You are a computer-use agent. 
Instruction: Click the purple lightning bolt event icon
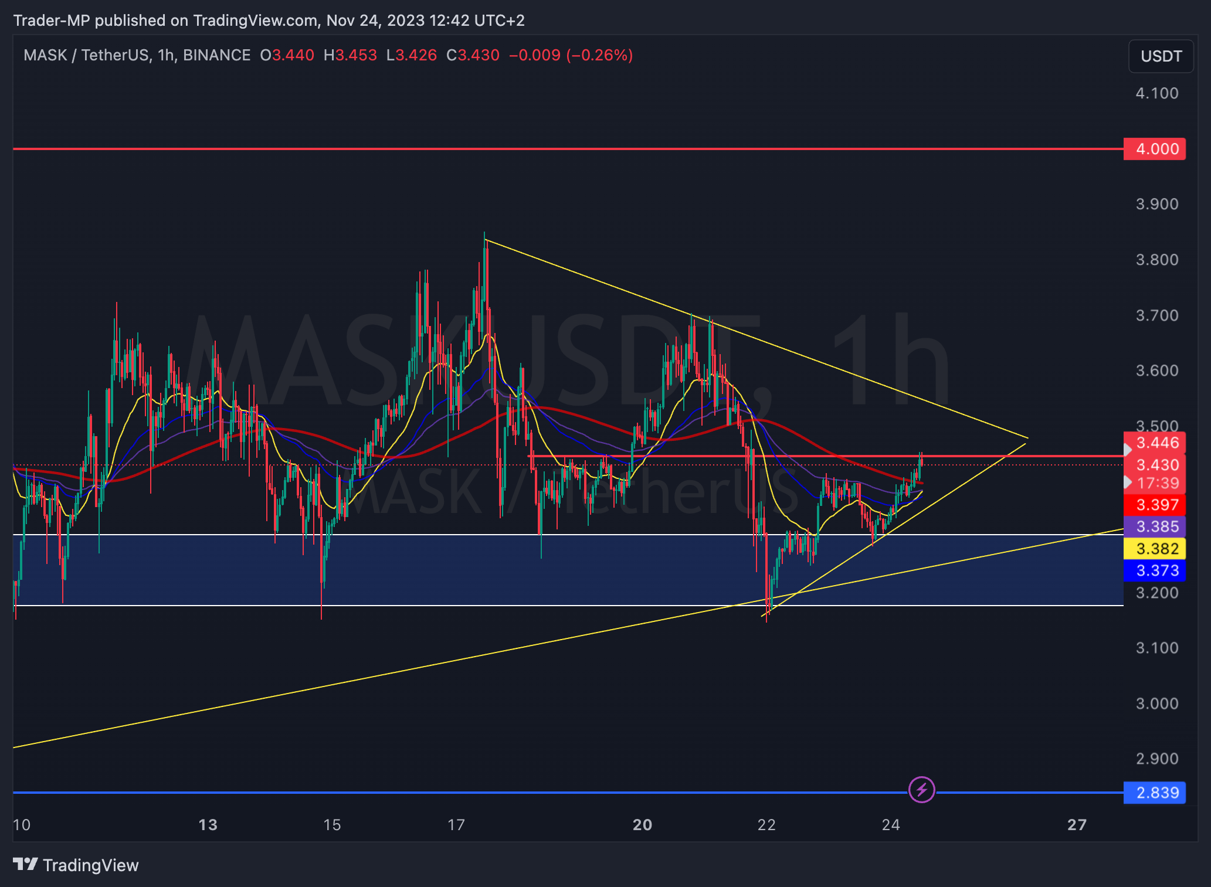(x=921, y=790)
